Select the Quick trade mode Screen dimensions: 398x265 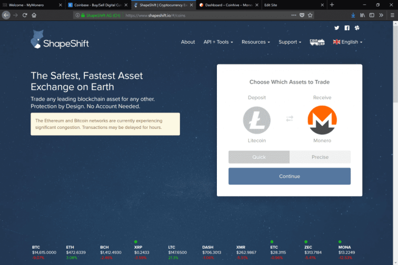(259, 157)
